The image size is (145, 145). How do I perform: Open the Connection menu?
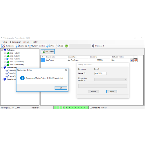pyautogui.click(x=15, y=42)
